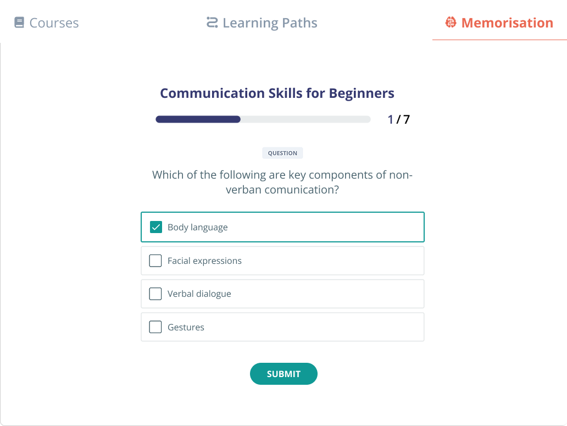Click the Courses book icon
The width and height of the screenshot is (567, 426).
pos(19,23)
